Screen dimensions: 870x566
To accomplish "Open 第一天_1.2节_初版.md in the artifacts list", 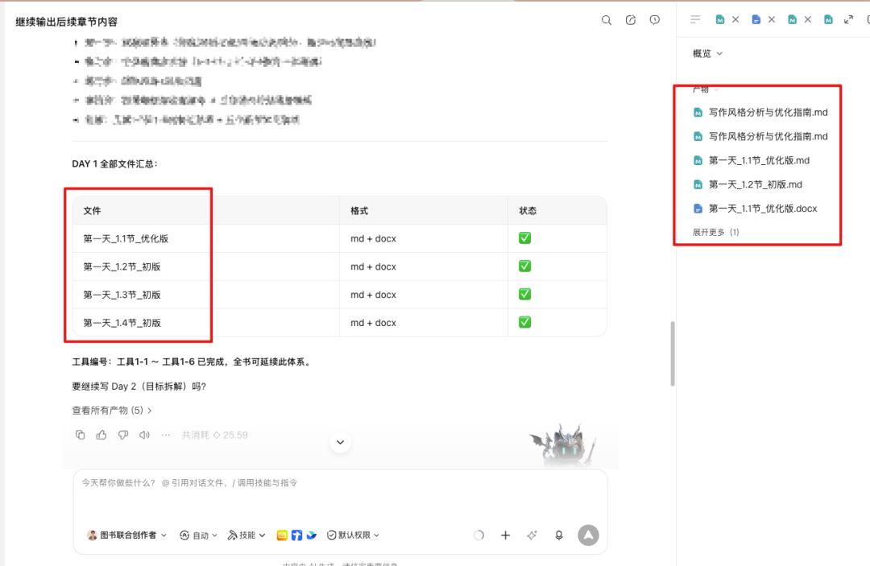I will 748,184.
